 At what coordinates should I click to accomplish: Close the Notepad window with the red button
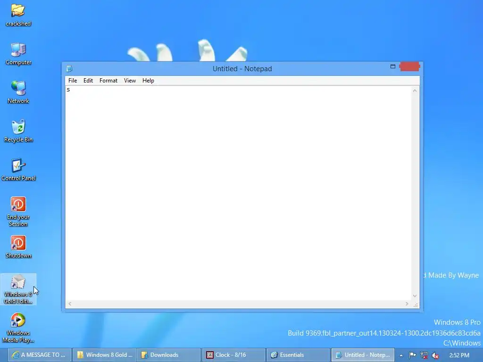[409, 66]
